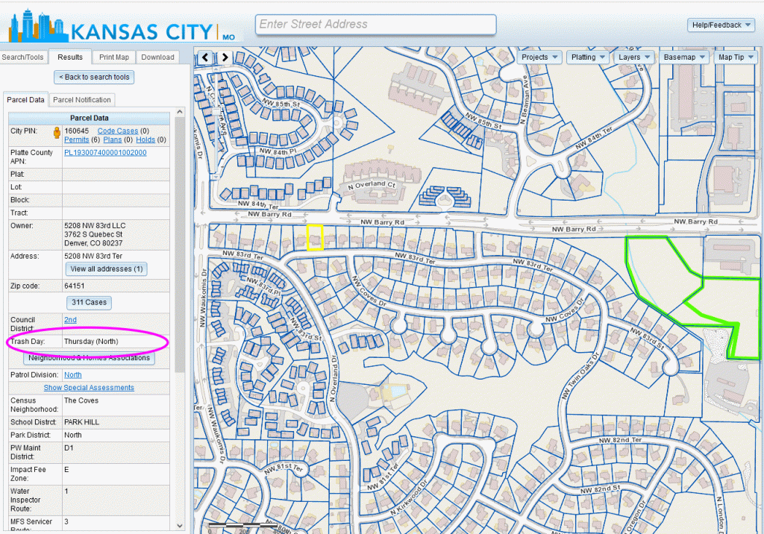The image size is (764, 534).
Task: Expand the Platting dropdown menu
Action: coord(588,57)
